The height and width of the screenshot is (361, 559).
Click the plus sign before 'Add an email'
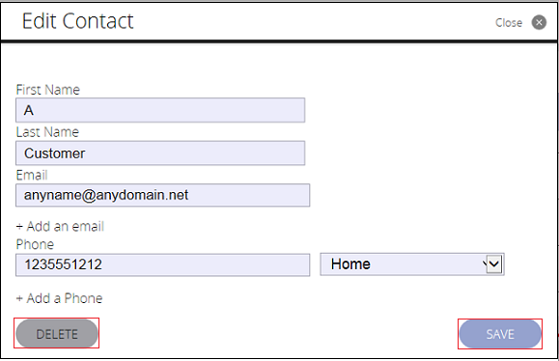tap(19, 227)
